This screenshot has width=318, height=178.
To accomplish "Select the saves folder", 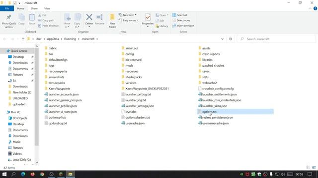I will 206,71.
